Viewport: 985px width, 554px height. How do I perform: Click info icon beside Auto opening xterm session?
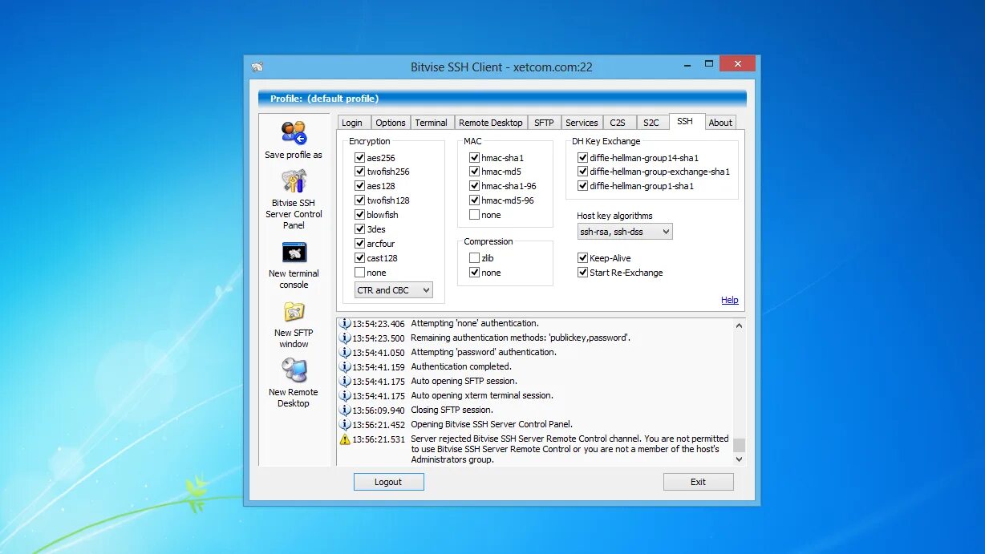pyautogui.click(x=345, y=396)
